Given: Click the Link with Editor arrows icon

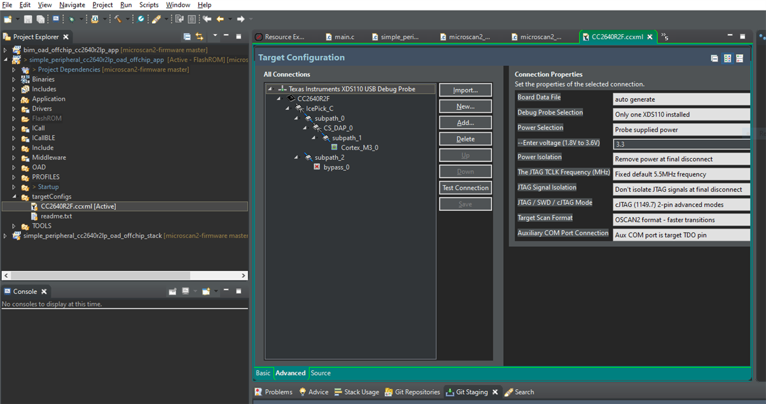Looking at the screenshot, I should pos(199,37).
